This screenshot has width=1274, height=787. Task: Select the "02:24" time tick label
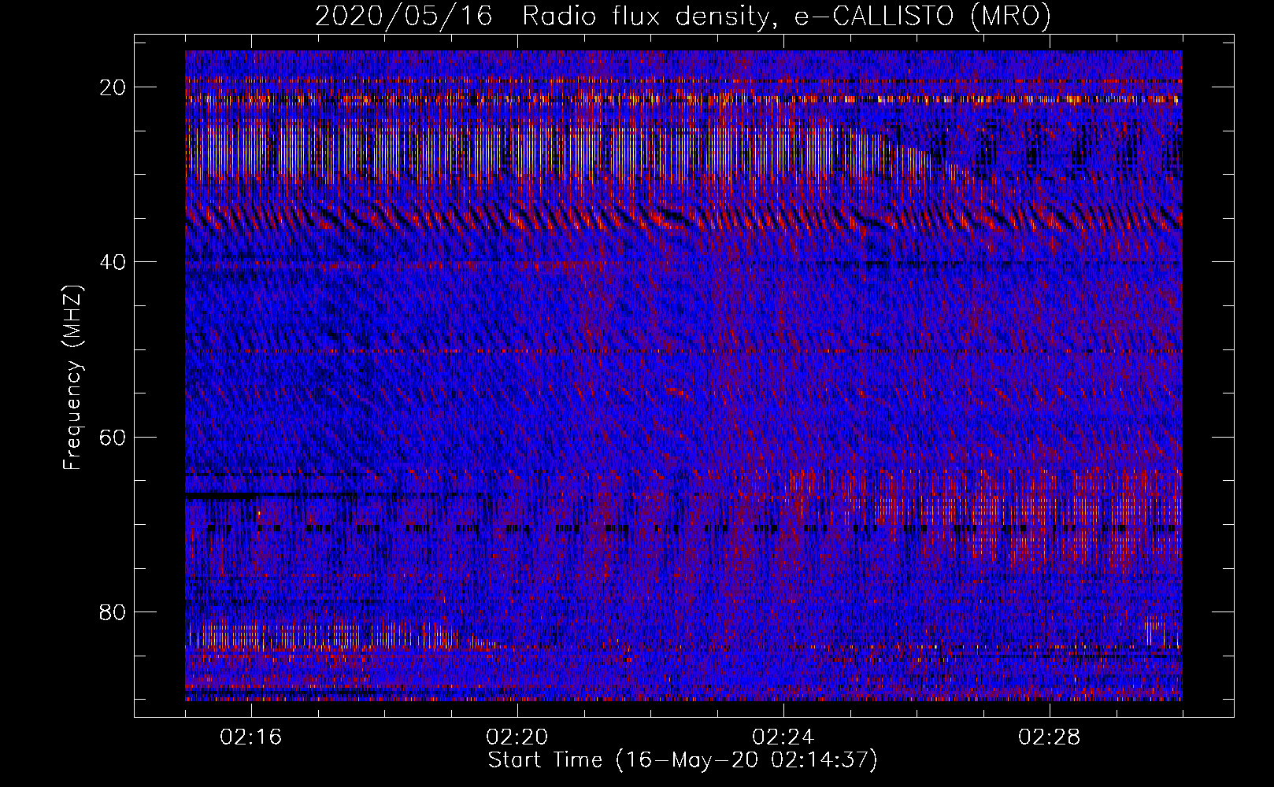(x=783, y=737)
